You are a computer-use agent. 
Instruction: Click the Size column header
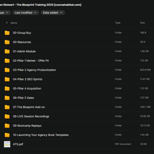(x=142, y=23)
